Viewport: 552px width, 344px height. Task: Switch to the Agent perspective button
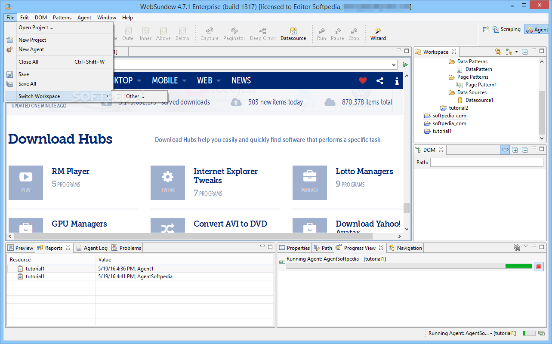click(x=537, y=29)
